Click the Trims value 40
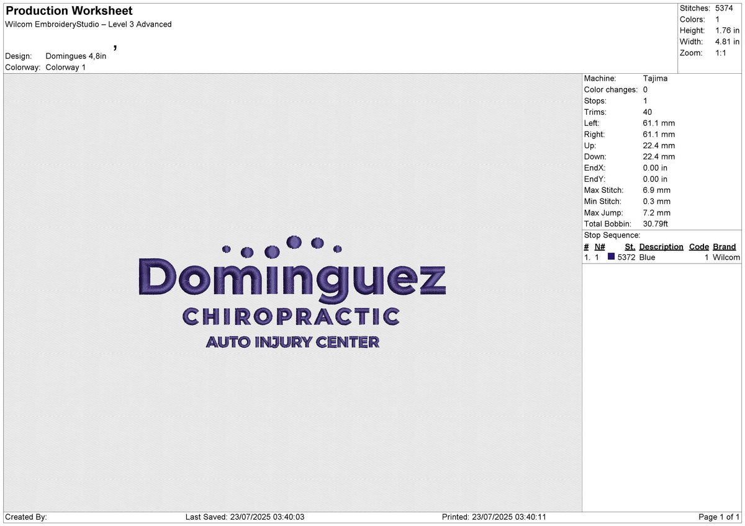 (648, 112)
